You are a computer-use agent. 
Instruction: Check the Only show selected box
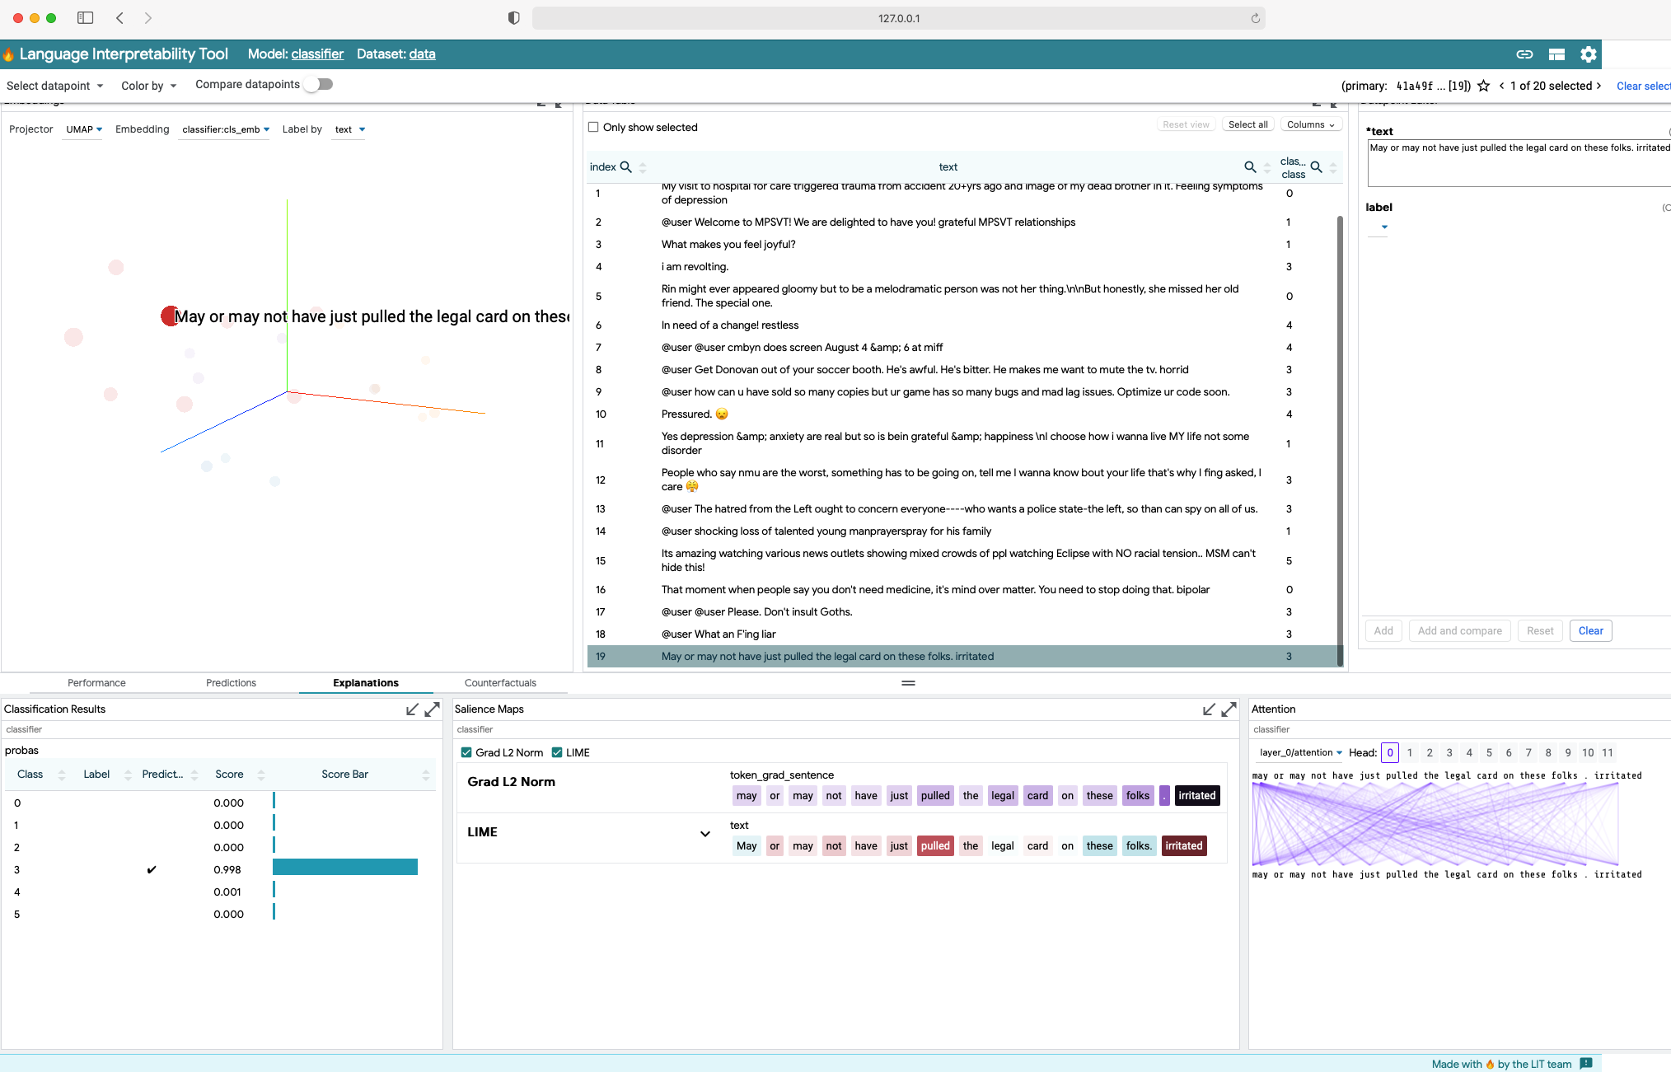593,127
